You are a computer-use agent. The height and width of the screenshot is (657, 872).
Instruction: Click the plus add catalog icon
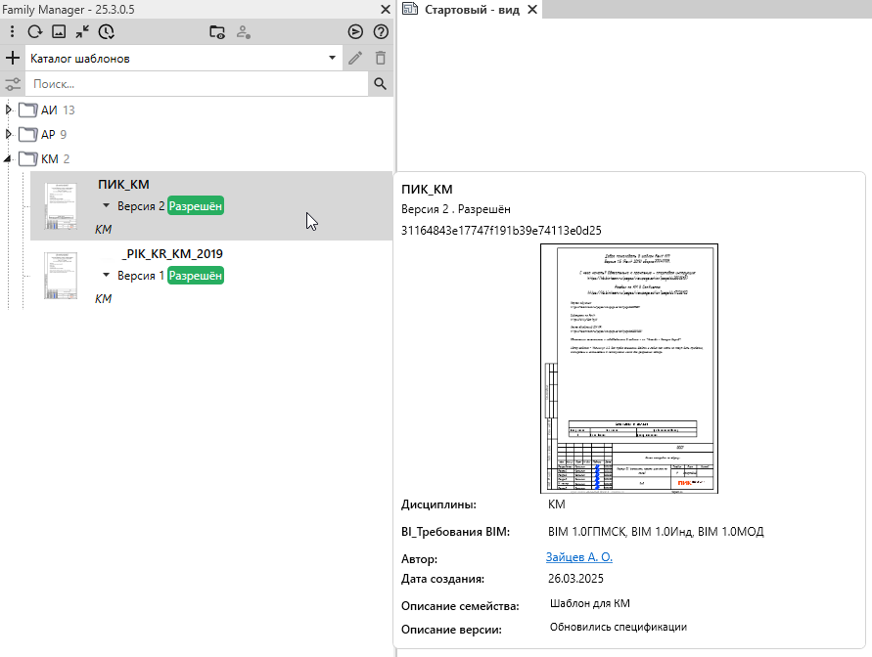(13, 58)
